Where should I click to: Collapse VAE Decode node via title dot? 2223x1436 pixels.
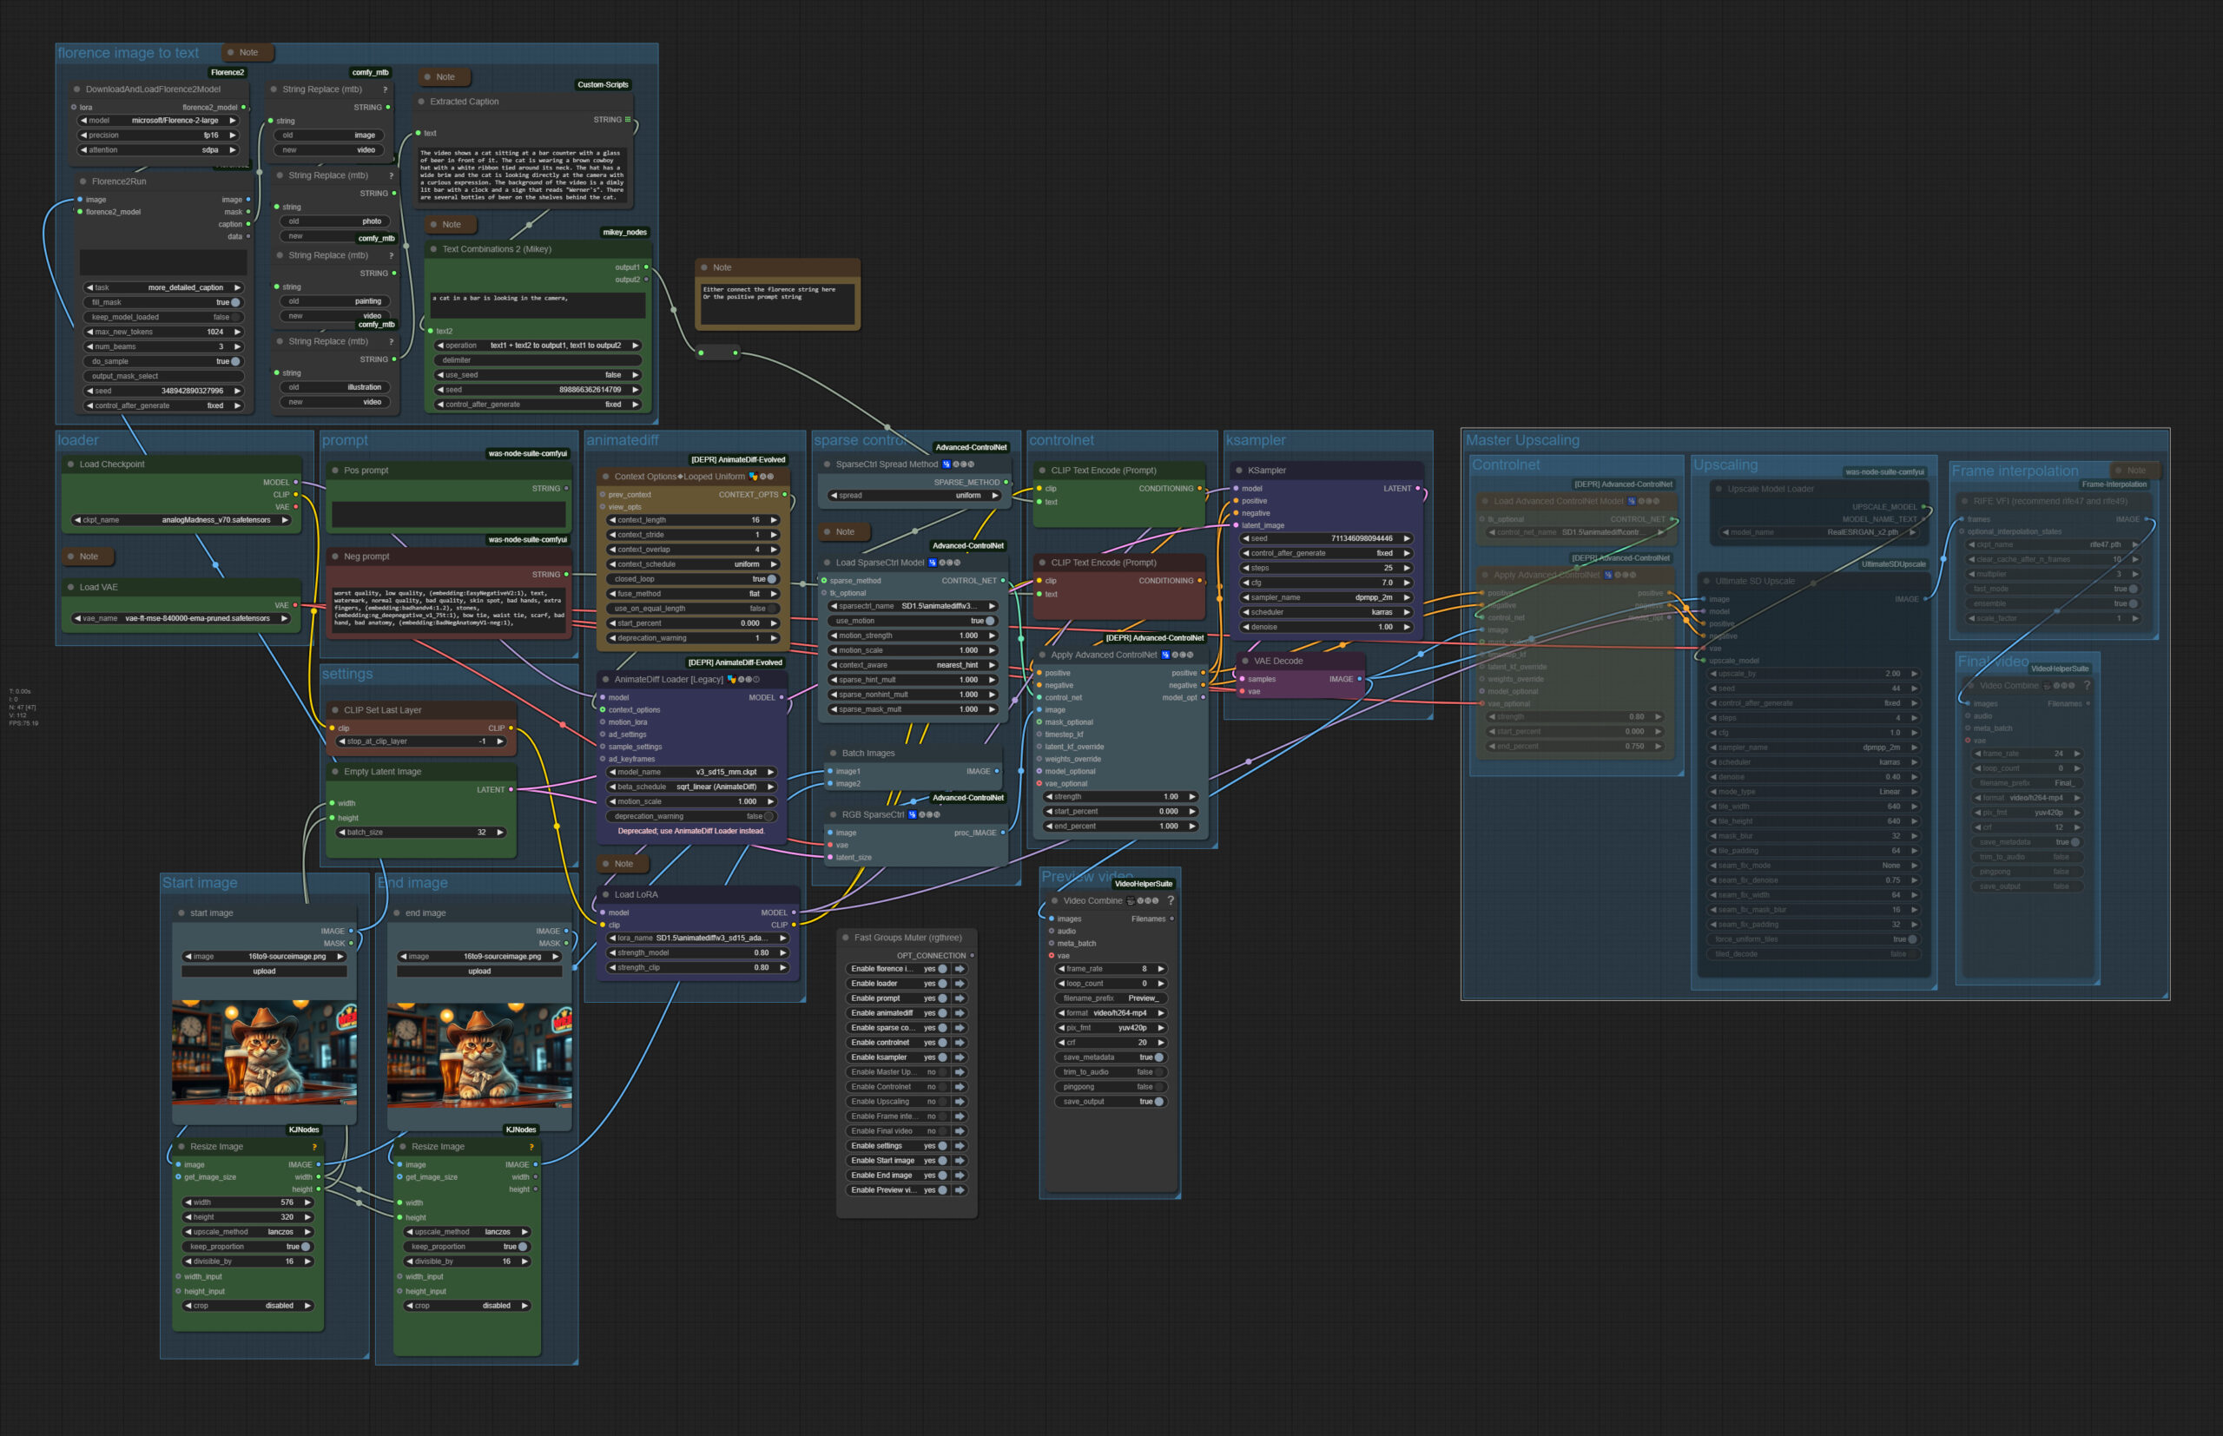pos(1245,661)
